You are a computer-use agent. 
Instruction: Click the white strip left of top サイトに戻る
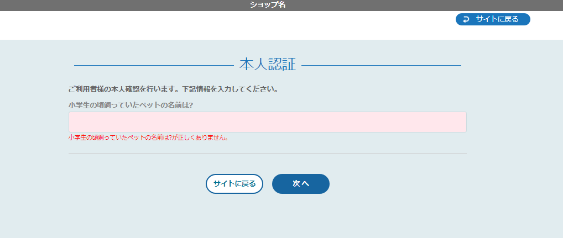point(221,25)
